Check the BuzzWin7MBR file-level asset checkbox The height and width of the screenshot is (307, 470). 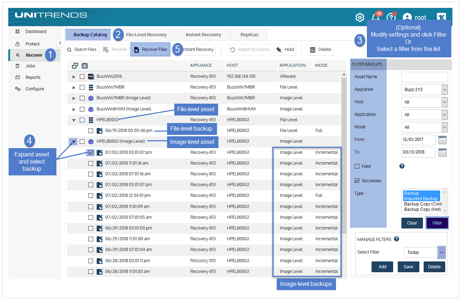coord(82,87)
